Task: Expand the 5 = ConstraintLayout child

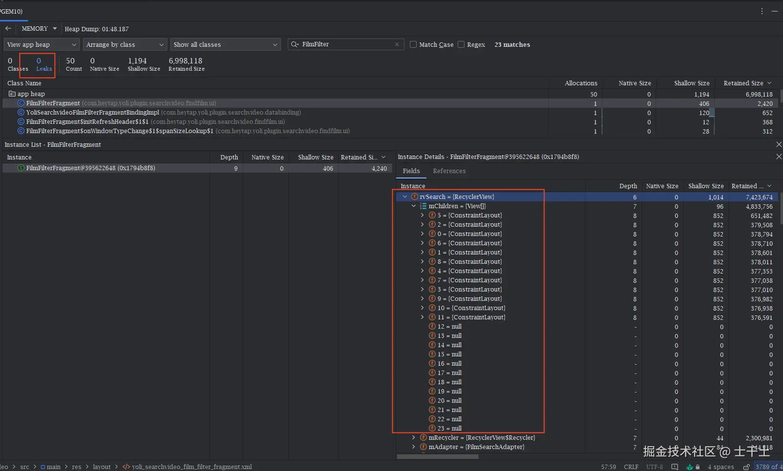Action: 422,216
